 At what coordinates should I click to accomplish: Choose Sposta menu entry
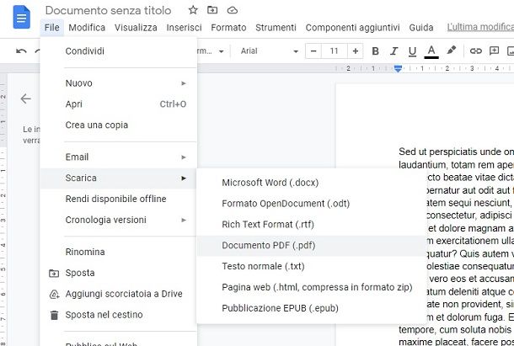[119, 274]
